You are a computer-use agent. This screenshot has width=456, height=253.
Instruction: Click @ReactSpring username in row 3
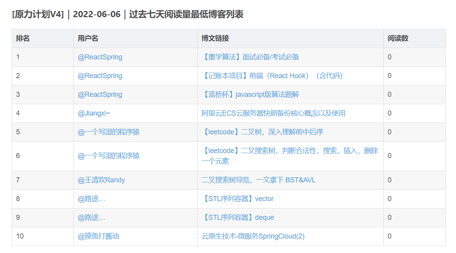coord(100,94)
